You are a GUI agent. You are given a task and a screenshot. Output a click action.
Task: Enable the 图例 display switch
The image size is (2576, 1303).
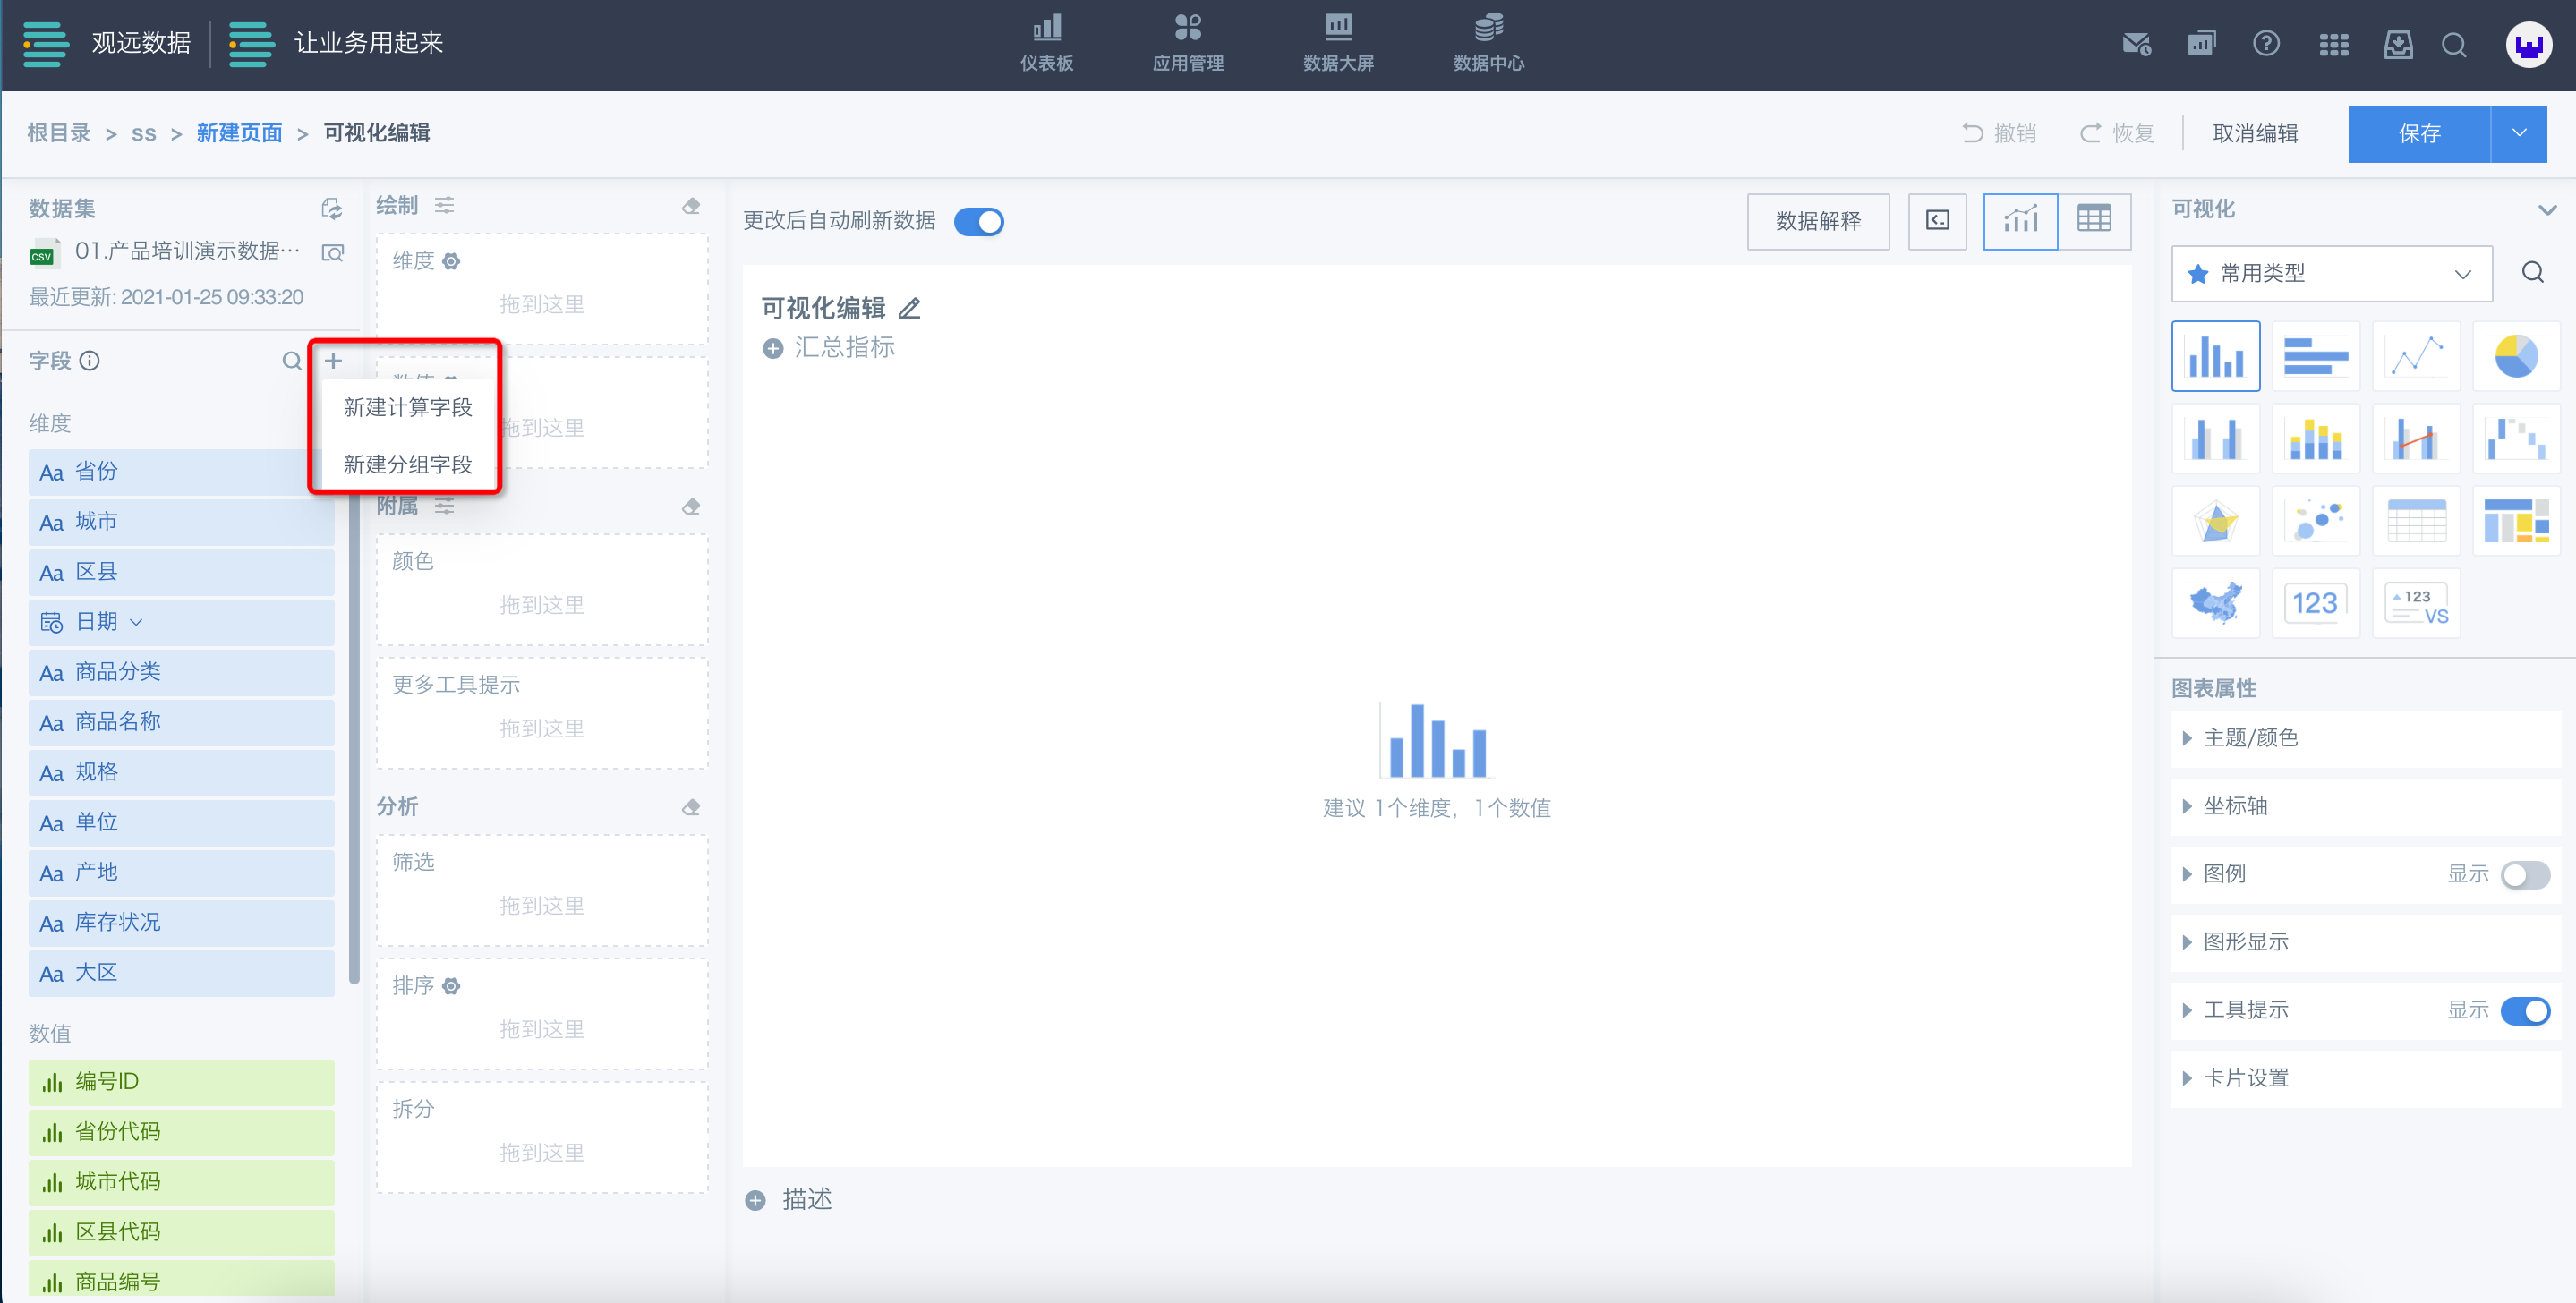[x=2524, y=875]
